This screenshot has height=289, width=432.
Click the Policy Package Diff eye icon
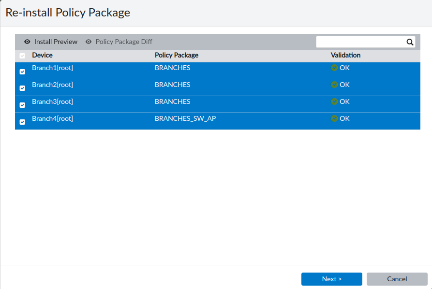coord(89,42)
